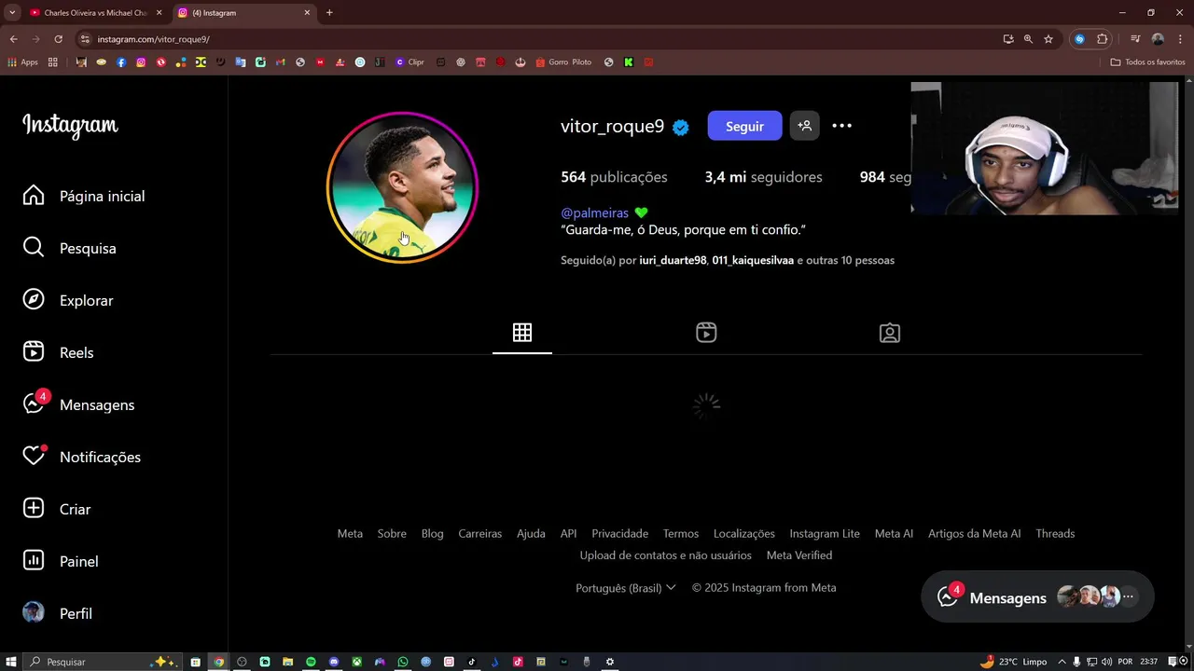Viewport: 1194px width, 671px height.
Task: Open Ajuda footer link
Action: (x=531, y=533)
